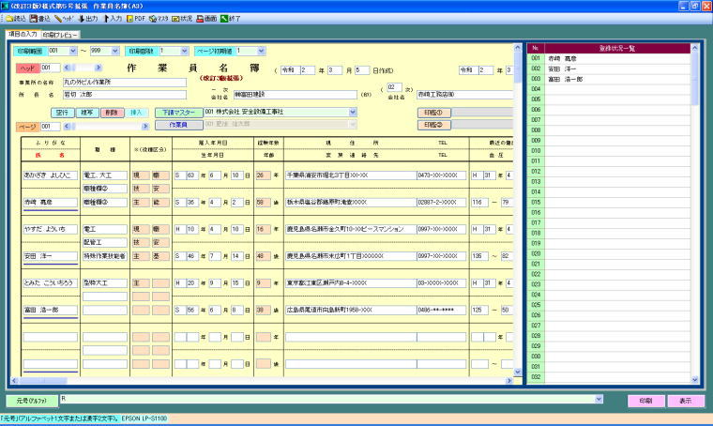Click the red 削除 (delete) button
Screen dimensions: 713x426
pos(112,113)
